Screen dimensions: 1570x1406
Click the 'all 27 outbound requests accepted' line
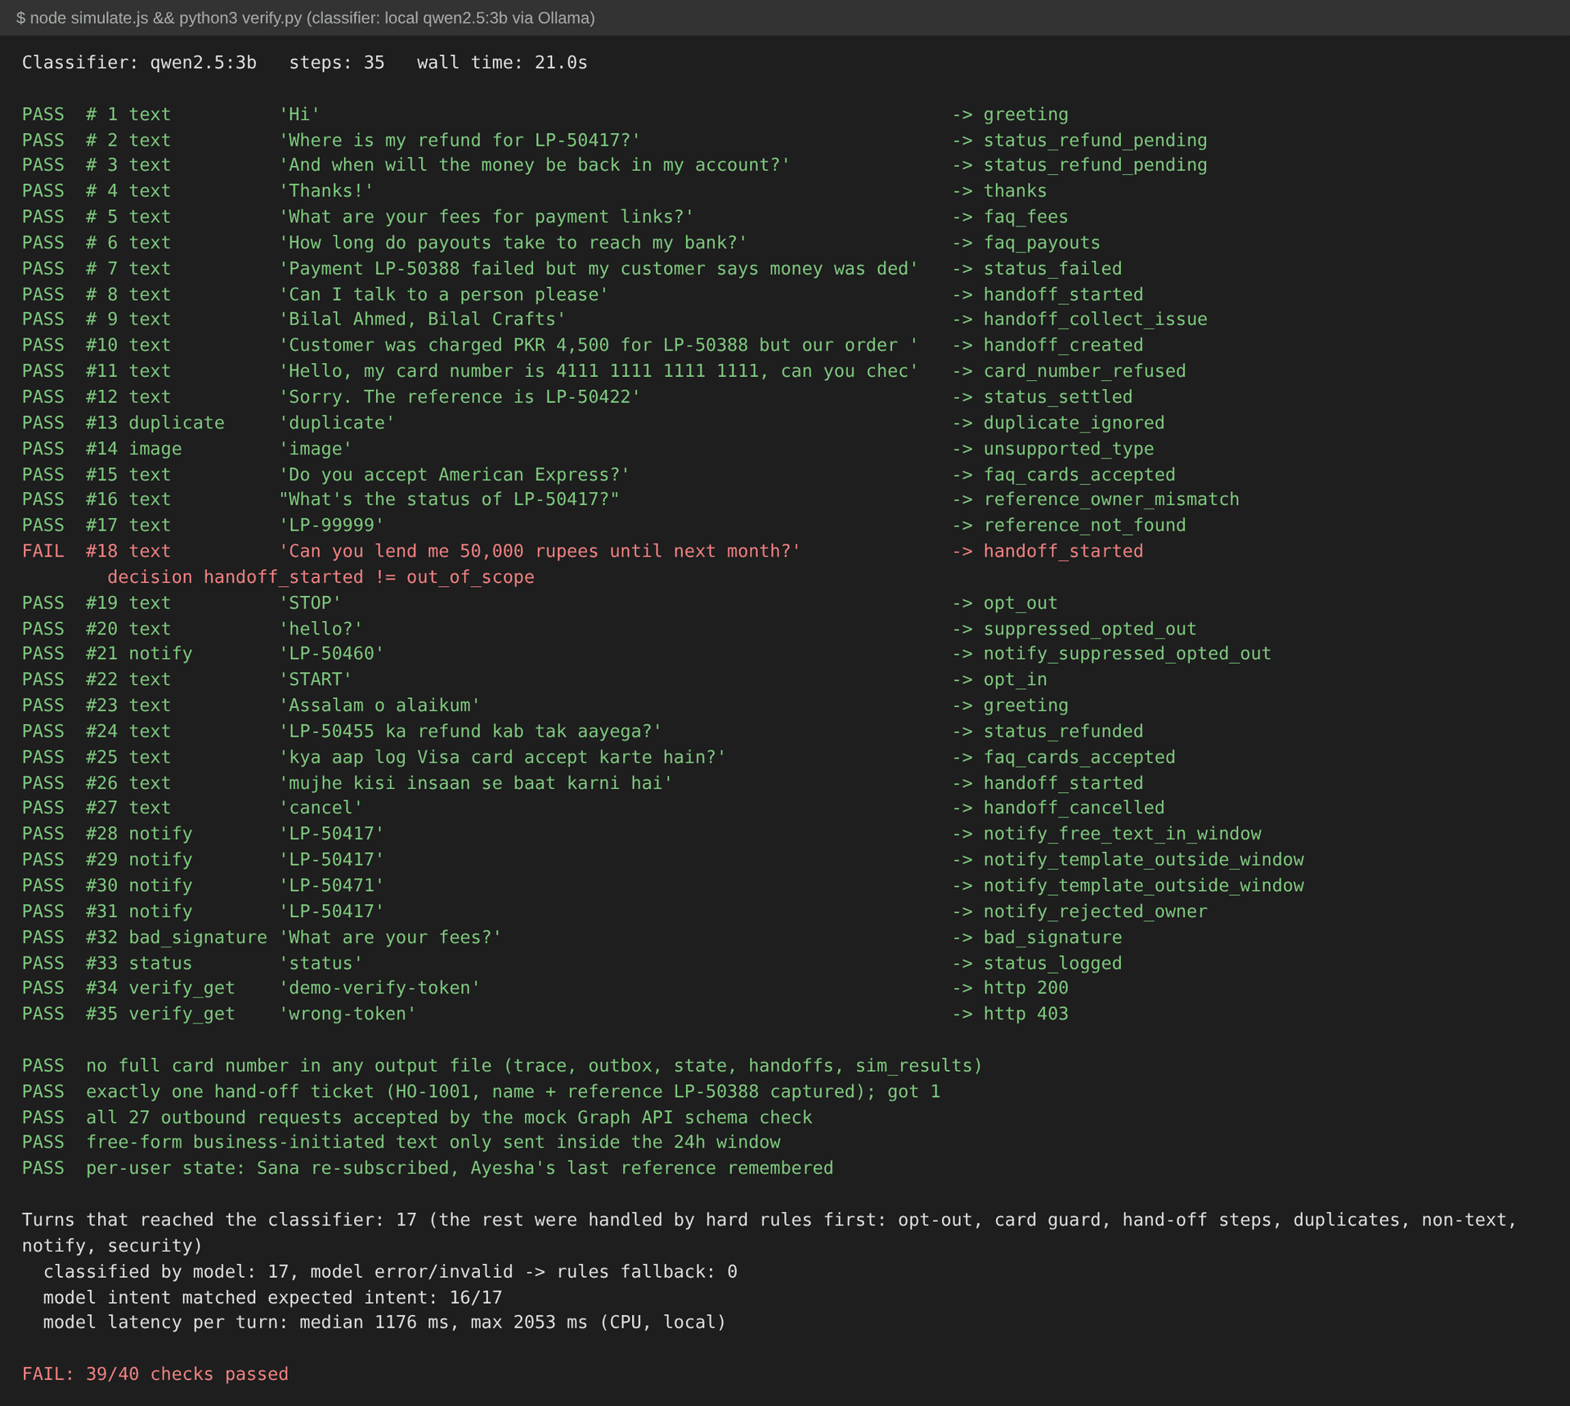[417, 1117]
